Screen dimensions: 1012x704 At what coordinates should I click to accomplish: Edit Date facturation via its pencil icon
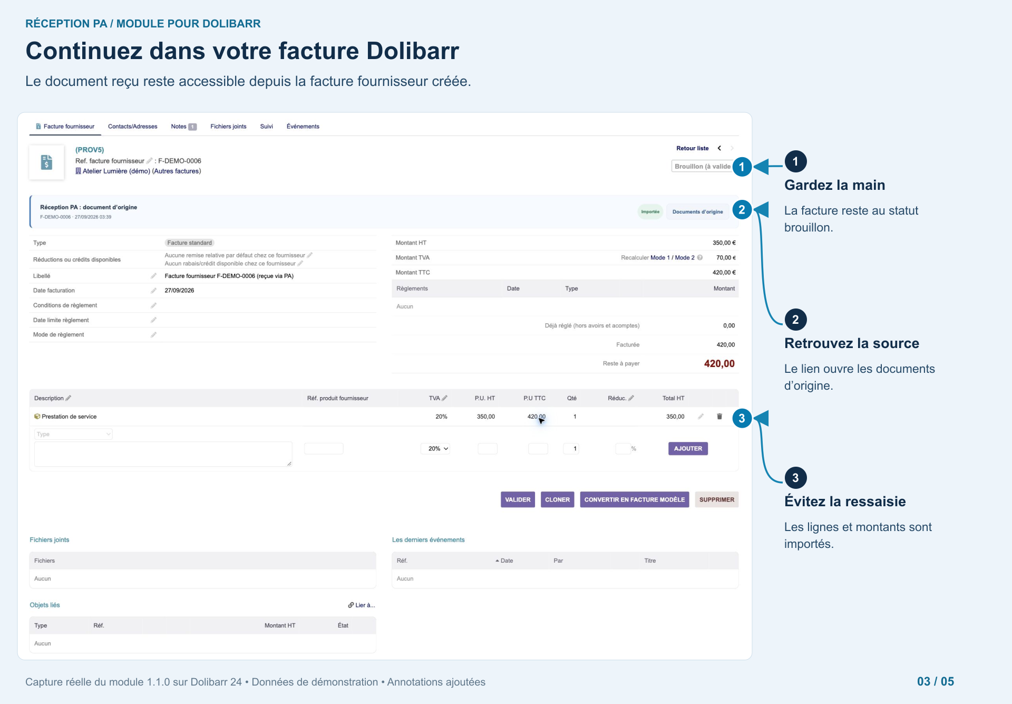(153, 291)
